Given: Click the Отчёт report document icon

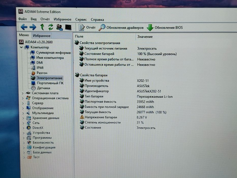Looking at the screenshot, I should point(82,27).
